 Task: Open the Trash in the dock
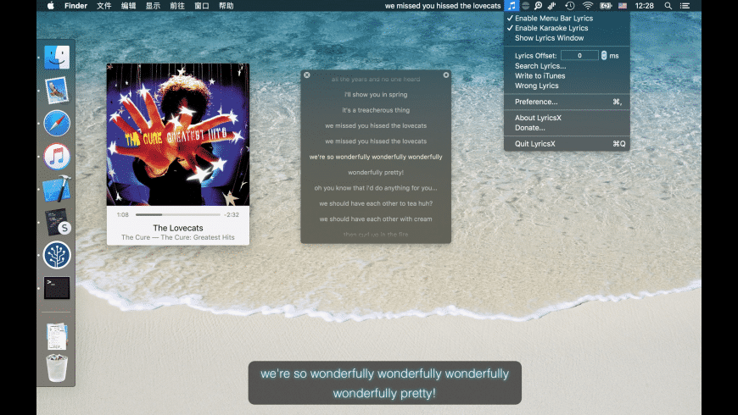tap(57, 368)
